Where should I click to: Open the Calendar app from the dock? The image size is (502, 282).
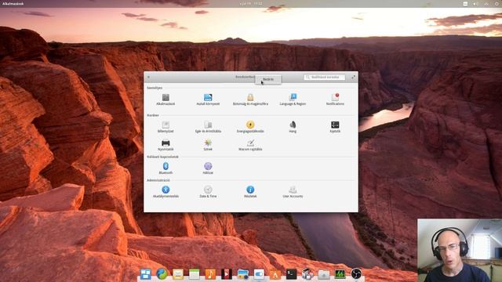coord(194,274)
